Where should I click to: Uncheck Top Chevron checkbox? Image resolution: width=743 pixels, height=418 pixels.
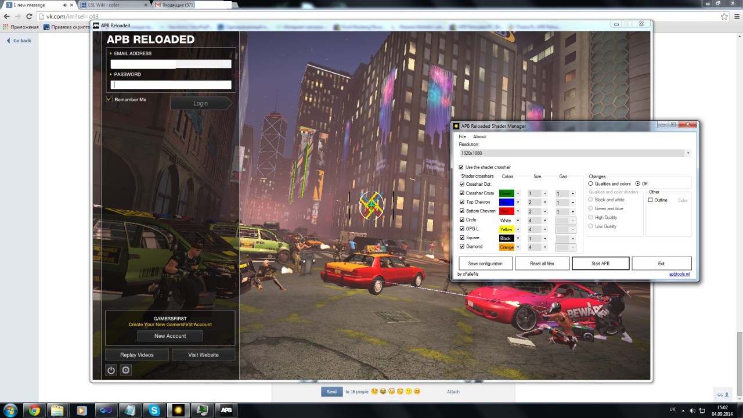click(462, 202)
